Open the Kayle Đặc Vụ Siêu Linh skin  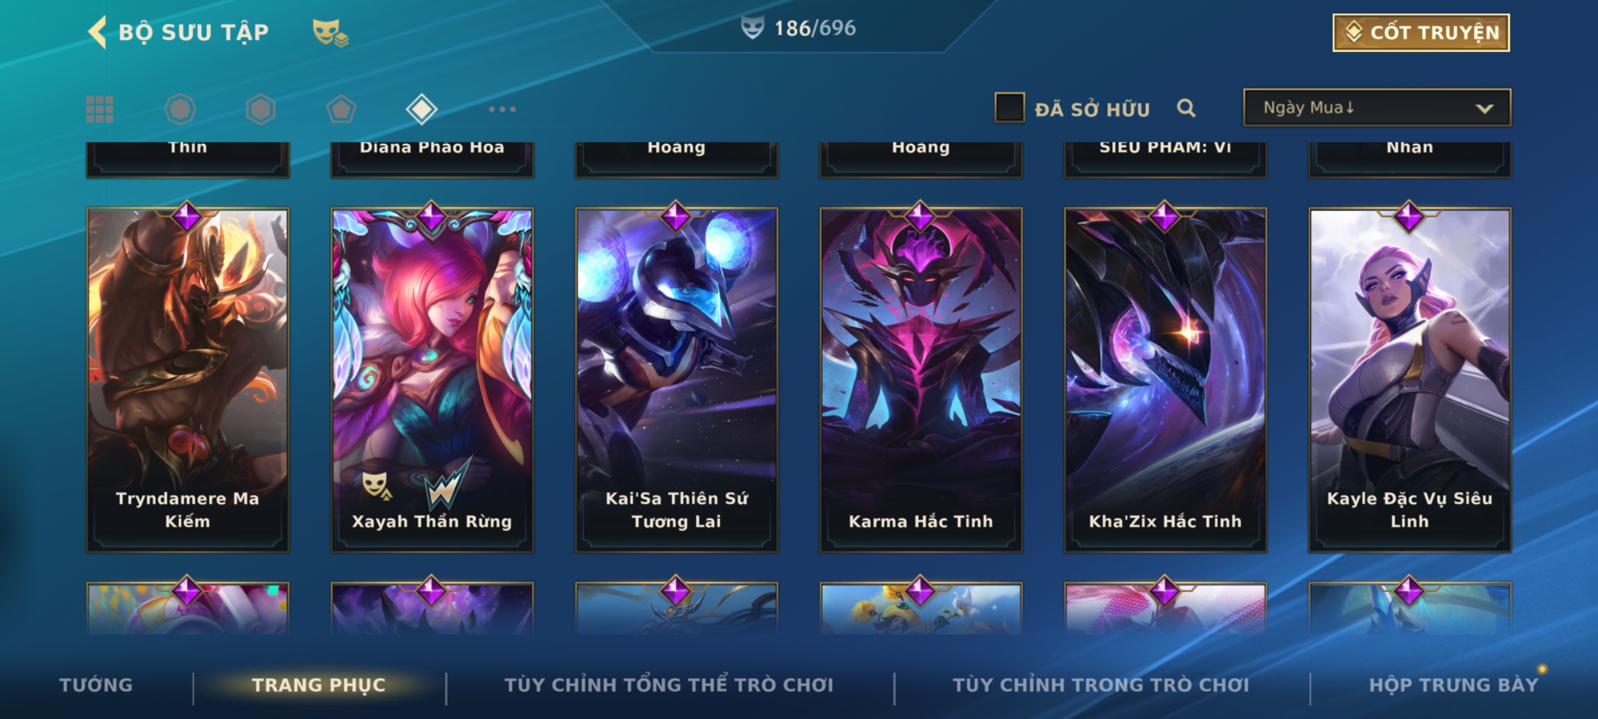coord(1410,379)
